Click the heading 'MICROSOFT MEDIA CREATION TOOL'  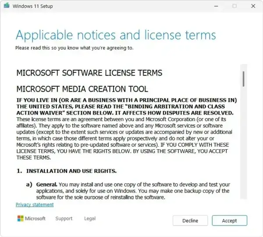pos(82,89)
